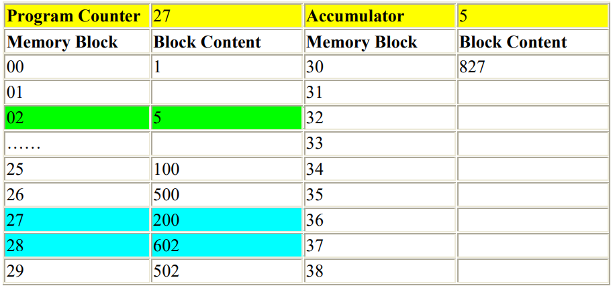Click empty content cell of block 33

[533, 143]
